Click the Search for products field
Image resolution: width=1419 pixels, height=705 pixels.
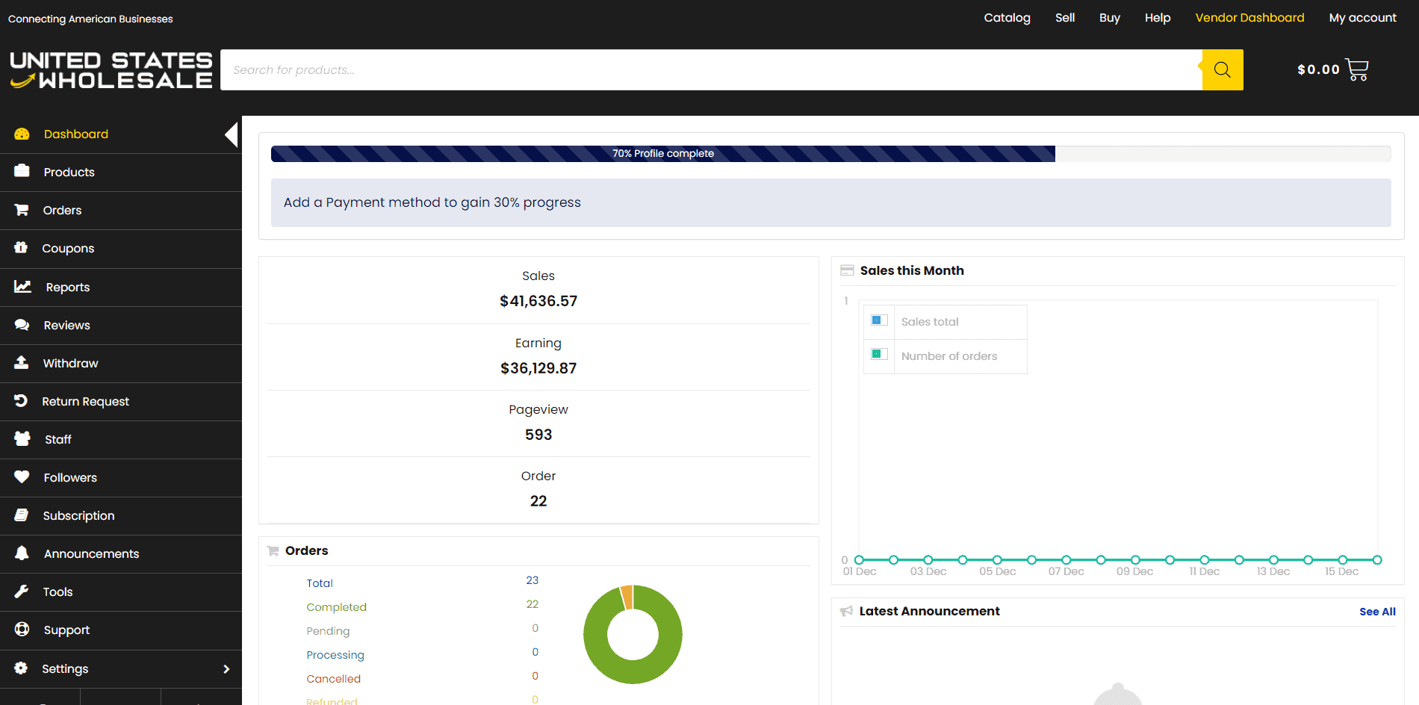tap(709, 70)
